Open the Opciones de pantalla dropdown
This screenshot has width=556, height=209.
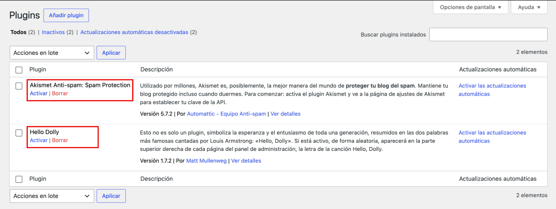(x=470, y=7)
